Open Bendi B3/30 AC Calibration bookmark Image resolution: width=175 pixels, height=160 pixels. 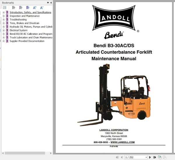[x=31, y=34]
